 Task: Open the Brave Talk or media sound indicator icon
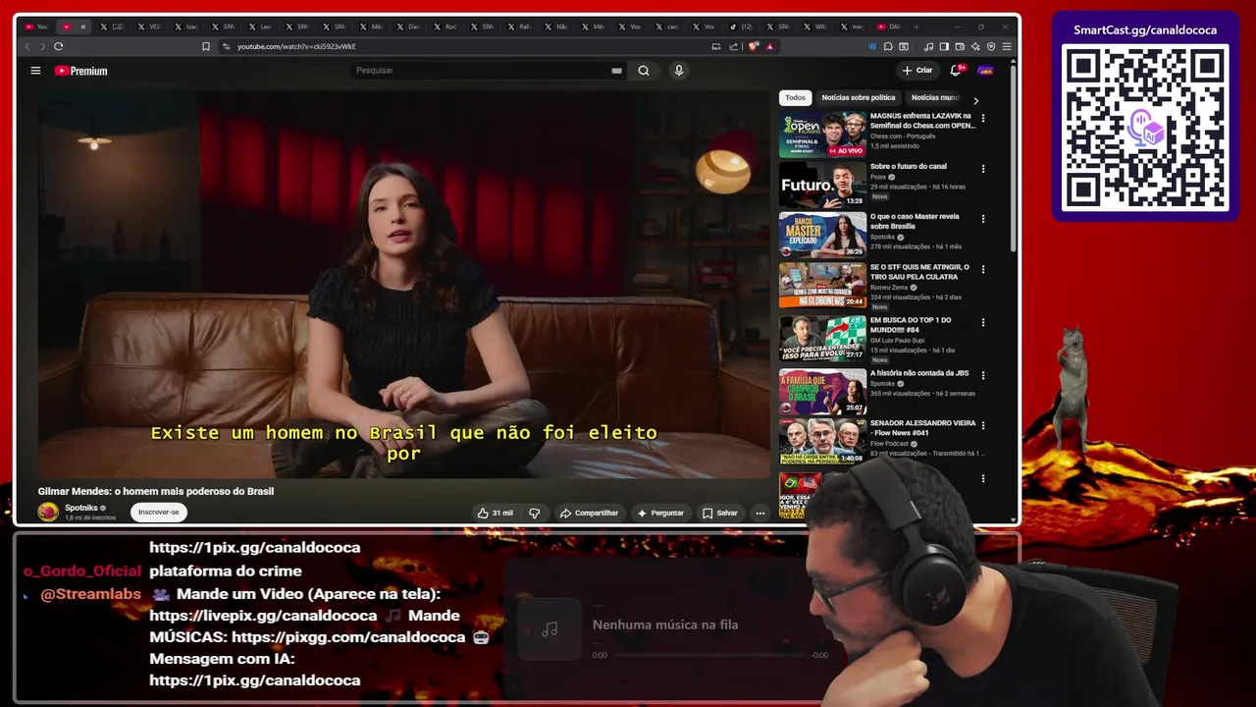tap(872, 46)
